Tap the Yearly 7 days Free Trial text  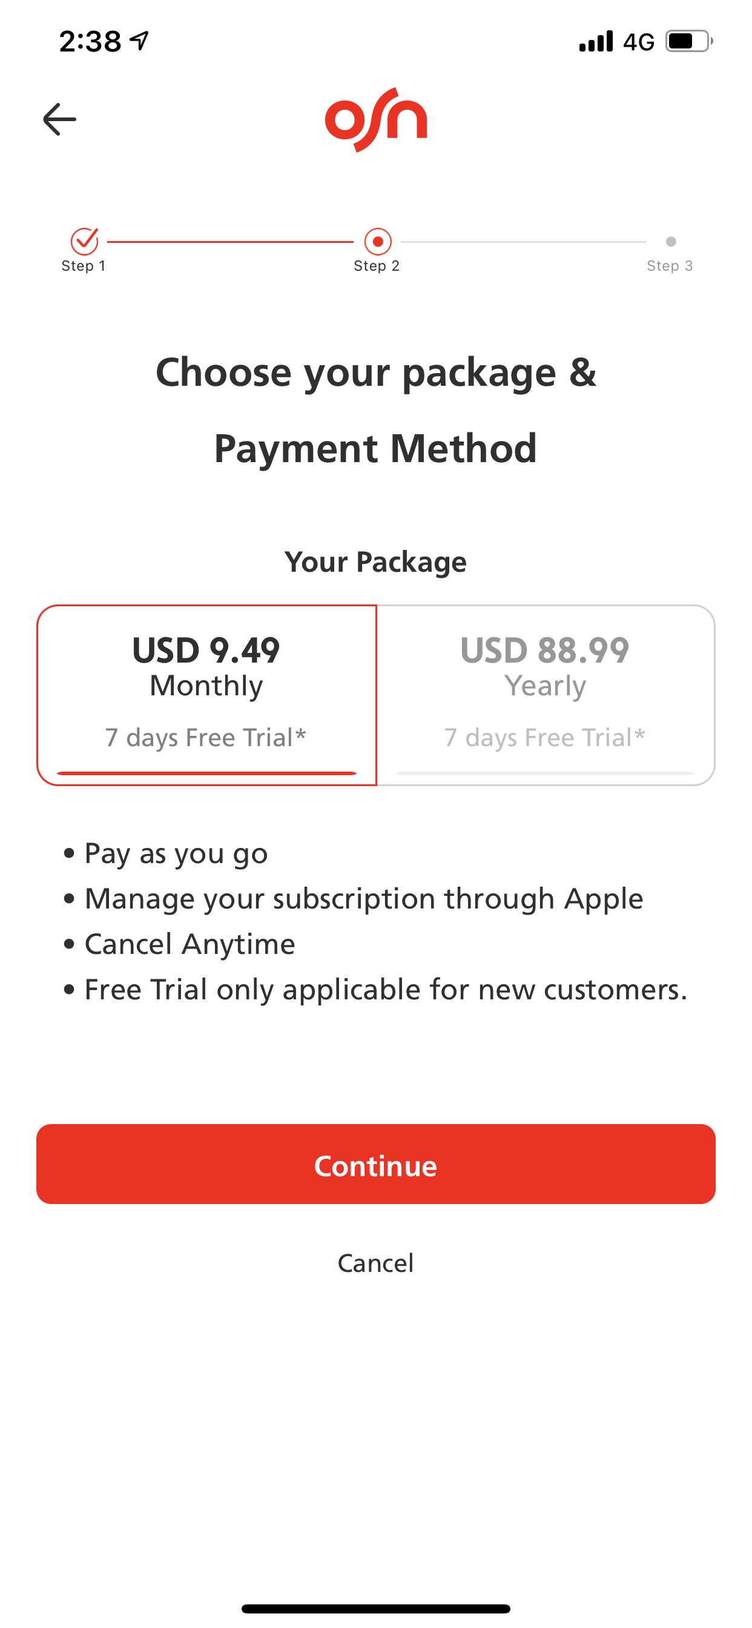(x=545, y=738)
